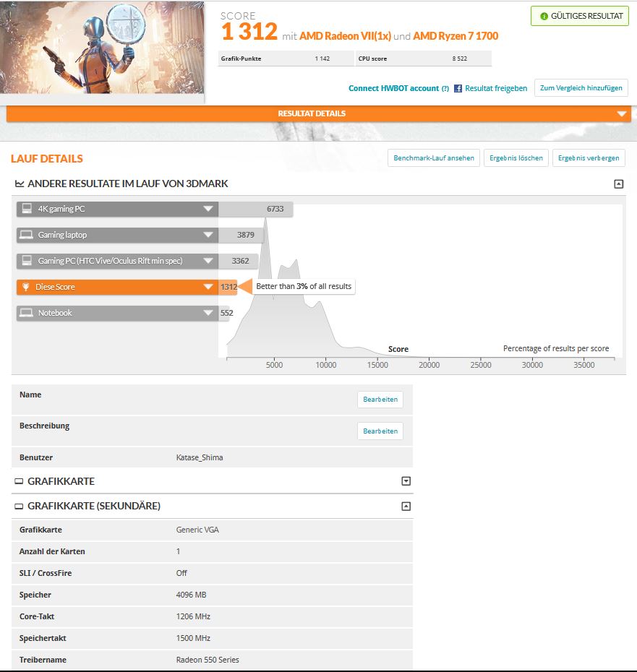Click the Better than 3% tooltip
Viewport: 637px width, 672px height.
304,286
